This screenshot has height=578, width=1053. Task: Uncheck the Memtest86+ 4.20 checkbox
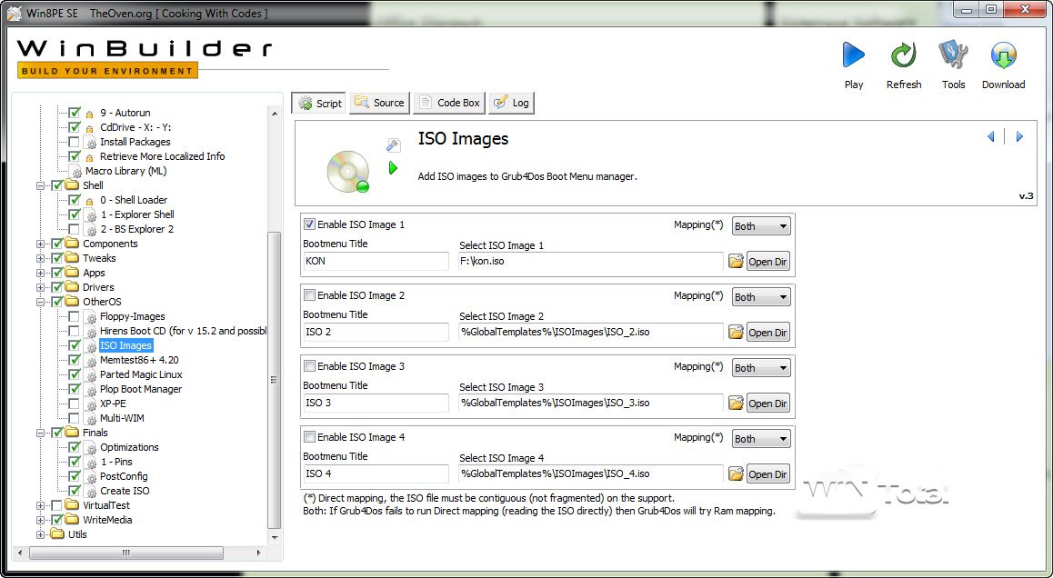coord(74,360)
